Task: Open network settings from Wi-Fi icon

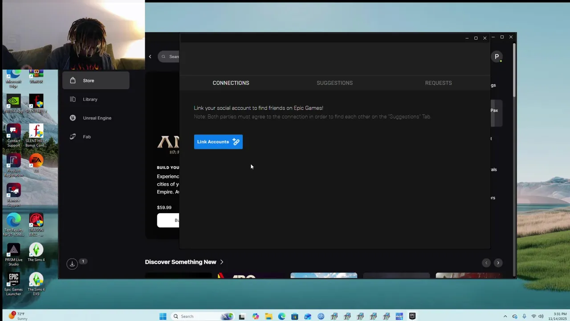Action: click(533, 317)
